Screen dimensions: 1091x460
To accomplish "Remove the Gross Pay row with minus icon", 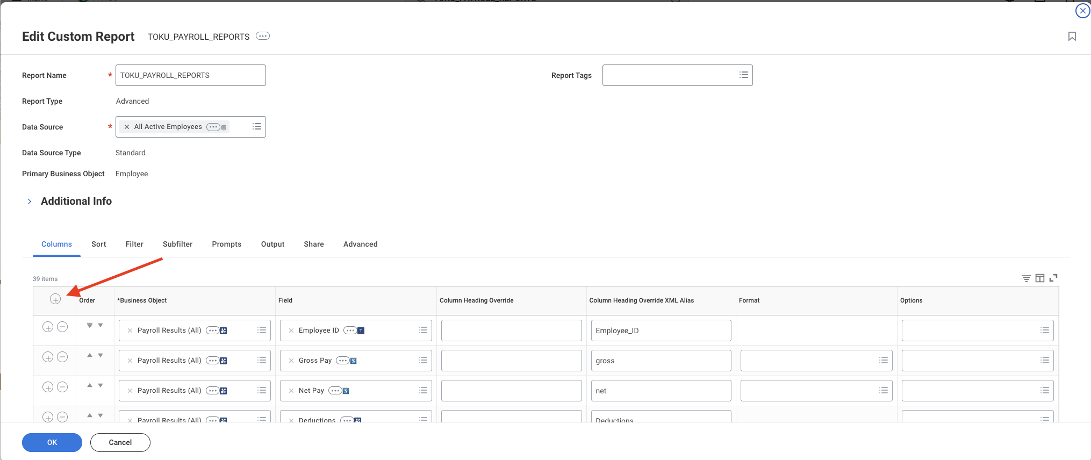I will coord(62,357).
